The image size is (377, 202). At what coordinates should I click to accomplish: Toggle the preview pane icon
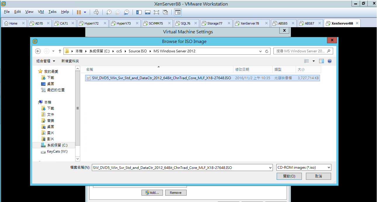[x=321, y=61]
